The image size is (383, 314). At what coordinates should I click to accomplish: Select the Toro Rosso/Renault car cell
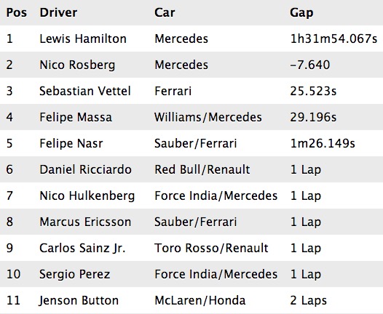[211, 248]
